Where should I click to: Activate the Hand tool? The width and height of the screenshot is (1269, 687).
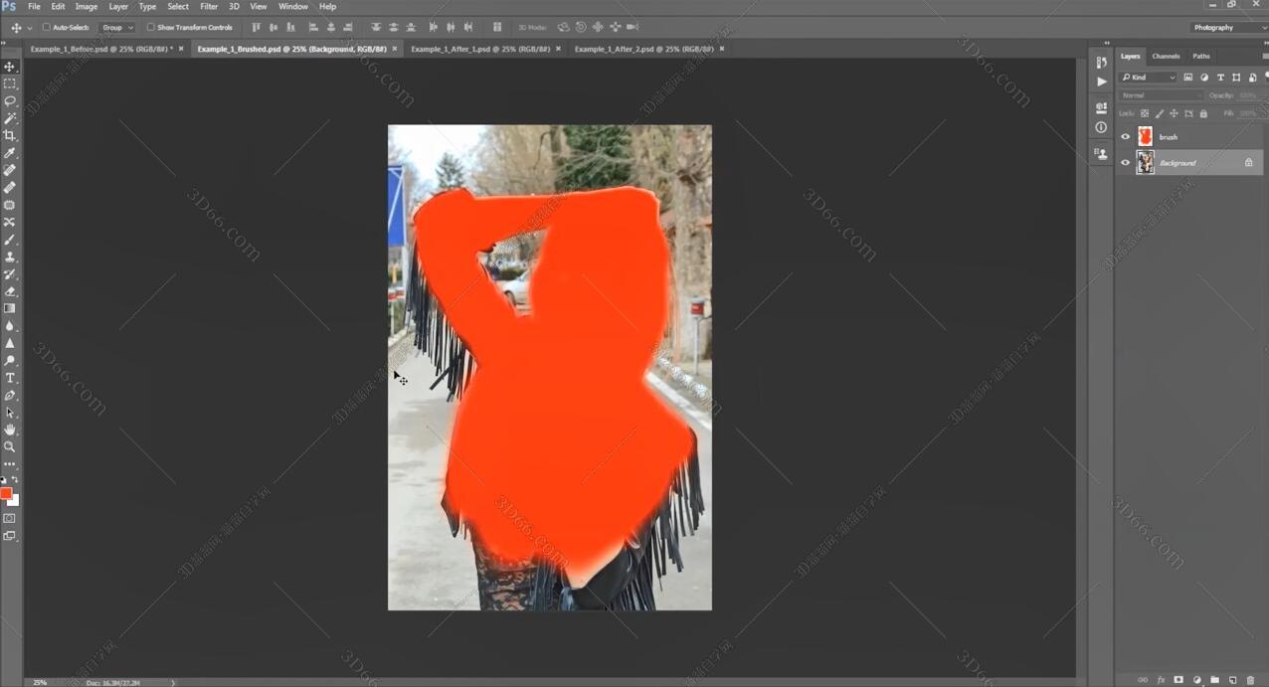[10, 429]
